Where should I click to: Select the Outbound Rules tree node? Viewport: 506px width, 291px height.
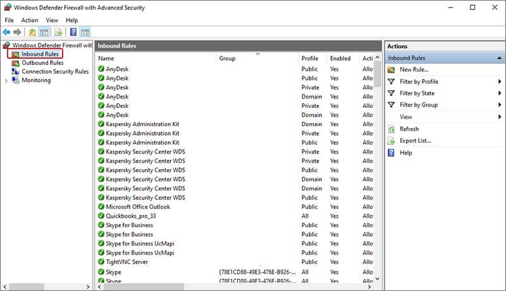tap(42, 63)
